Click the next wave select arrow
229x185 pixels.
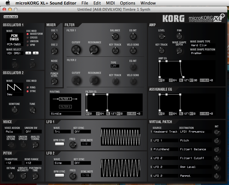(36, 53)
